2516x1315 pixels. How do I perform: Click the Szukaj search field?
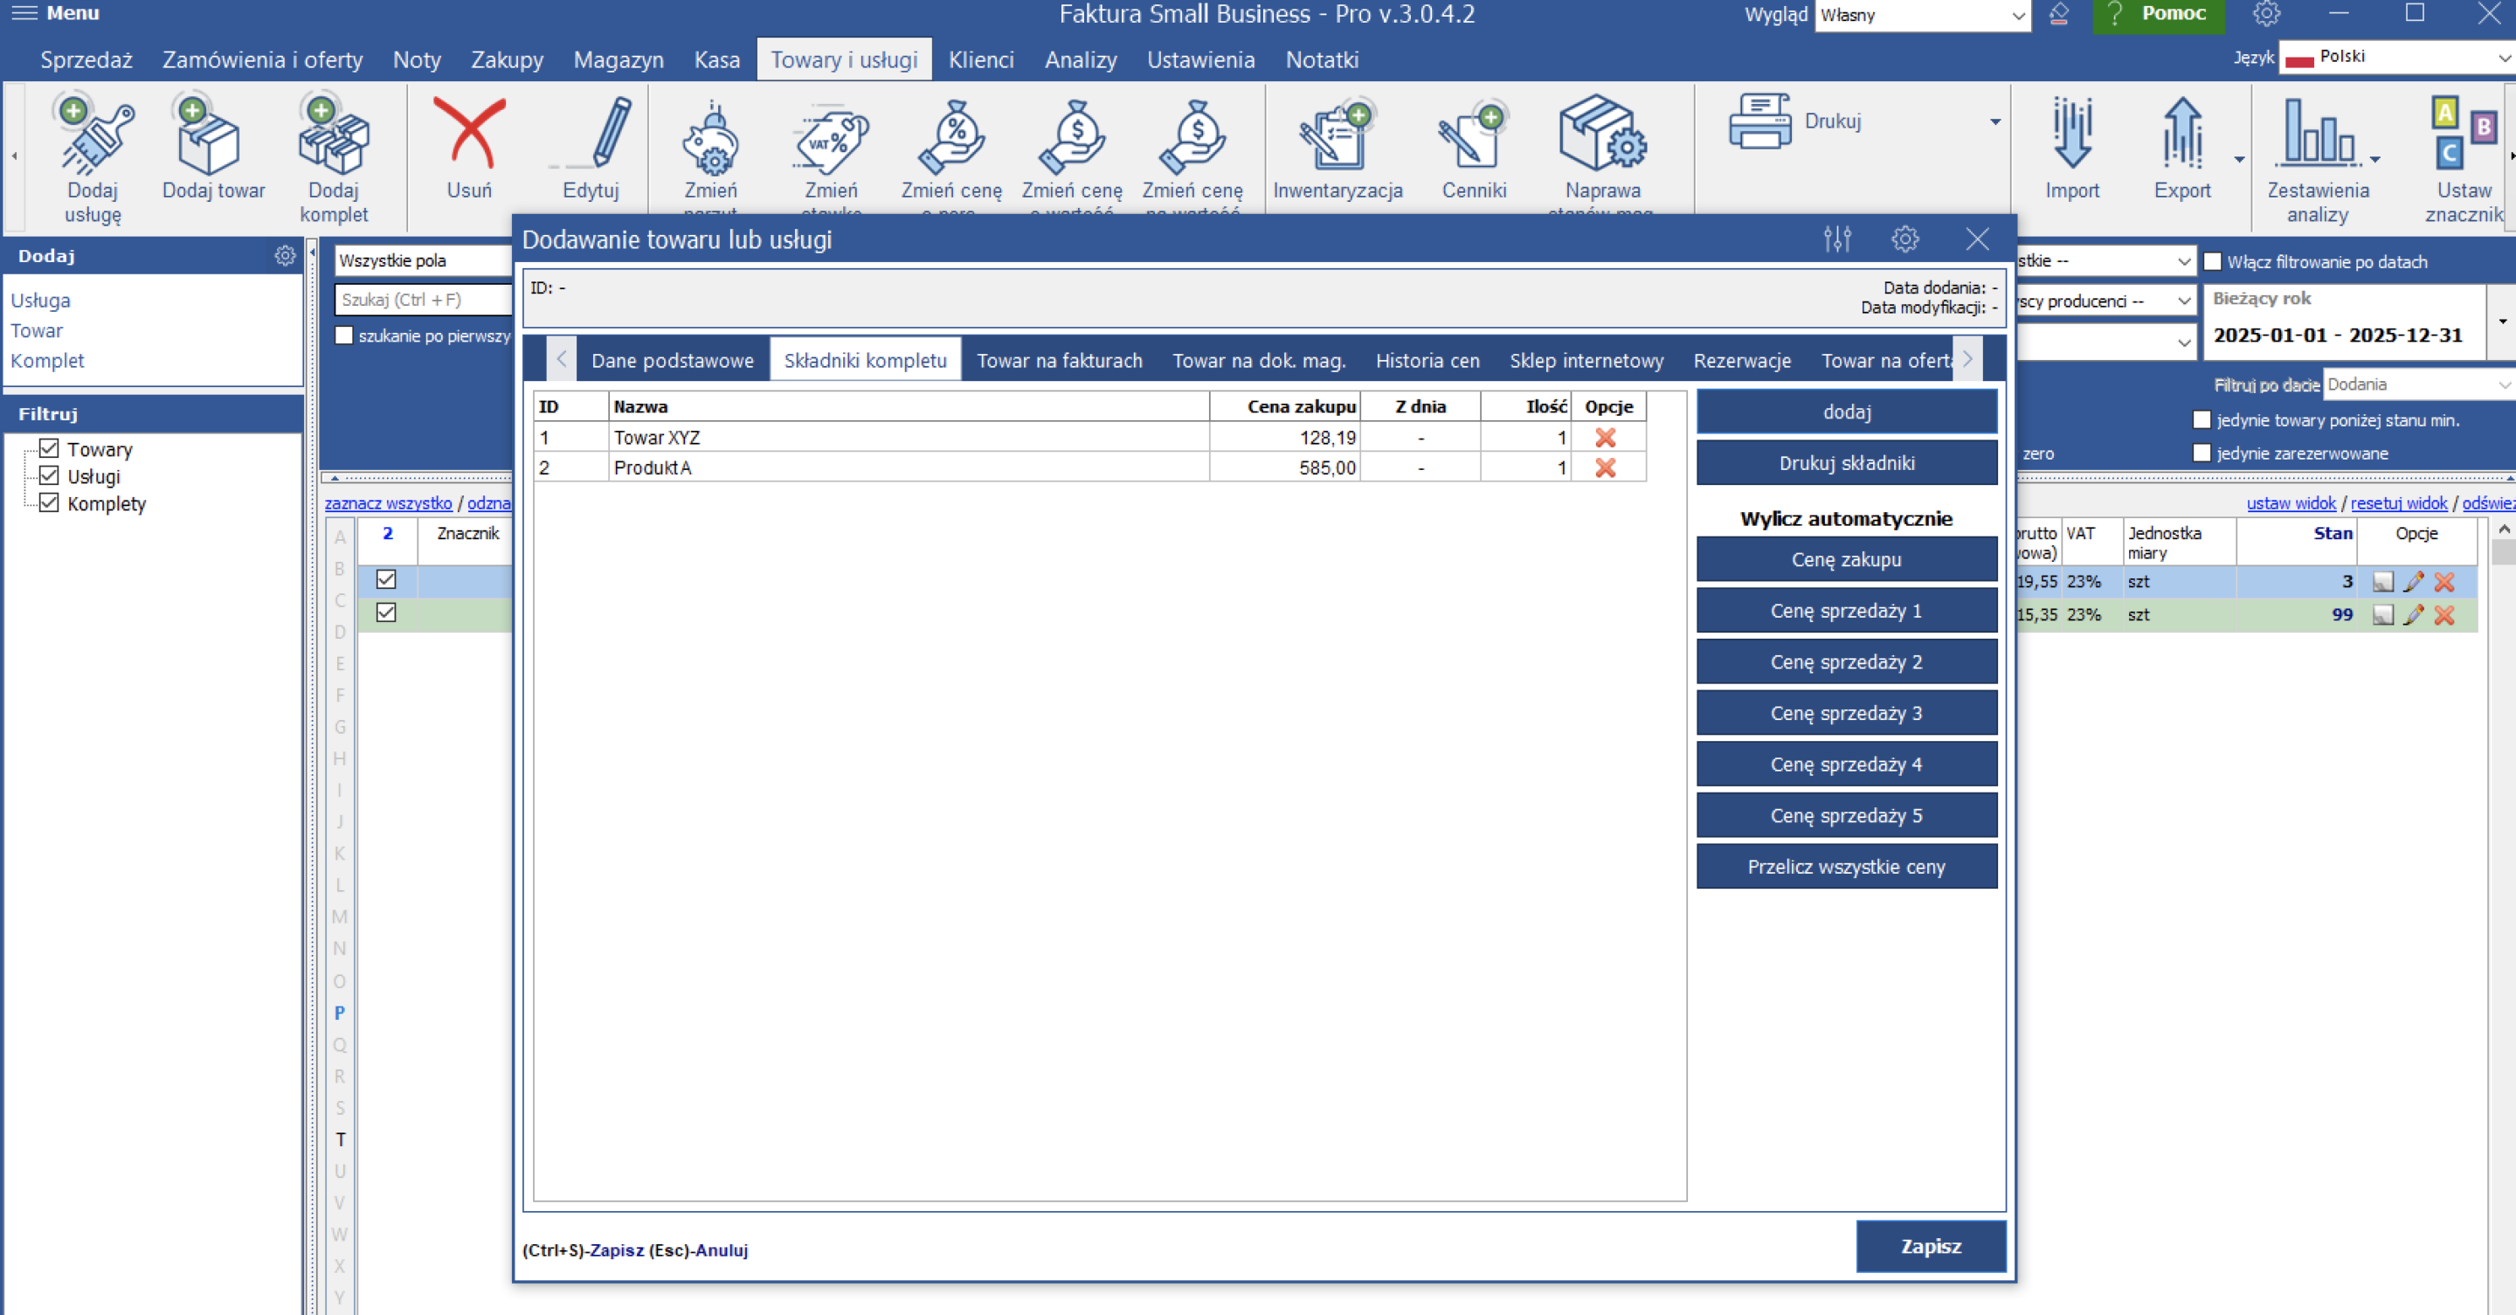click(x=422, y=300)
